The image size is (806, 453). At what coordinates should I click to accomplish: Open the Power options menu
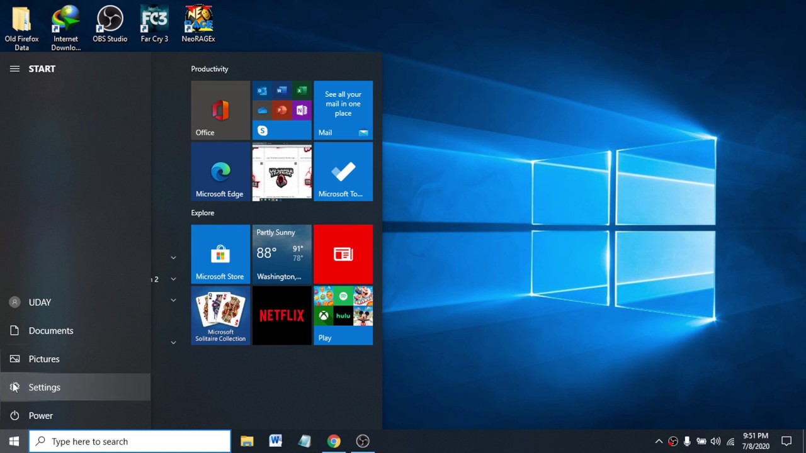76,416
